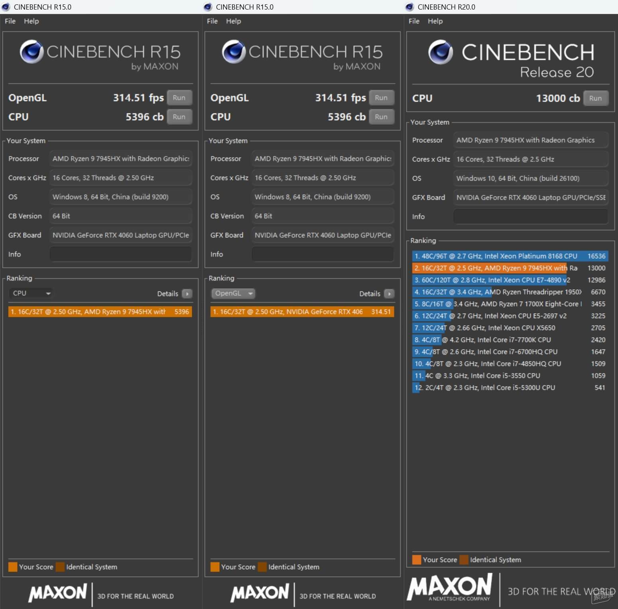The height and width of the screenshot is (609, 618).
Task: Click the Processor field in the left R15 window
Action: click(120, 159)
